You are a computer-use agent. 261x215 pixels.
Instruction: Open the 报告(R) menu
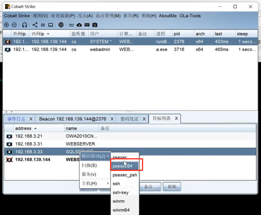pos(131,16)
